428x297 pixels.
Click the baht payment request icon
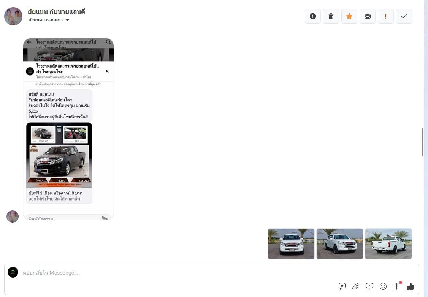click(396, 286)
